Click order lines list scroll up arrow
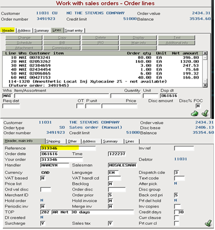This screenshot has width=215, height=230. 205,53
